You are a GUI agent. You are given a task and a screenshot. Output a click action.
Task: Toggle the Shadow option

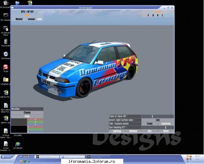point(133,131)
